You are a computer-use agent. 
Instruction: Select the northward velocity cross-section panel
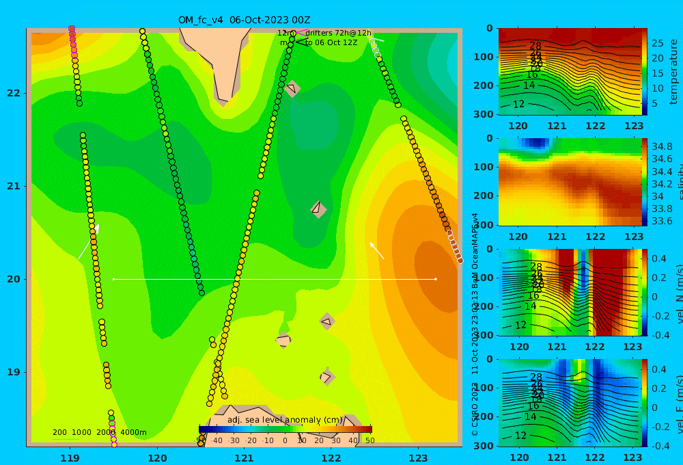tap(570, 292)
